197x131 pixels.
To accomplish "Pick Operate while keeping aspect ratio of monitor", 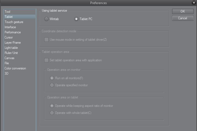I will click(52, 106).
